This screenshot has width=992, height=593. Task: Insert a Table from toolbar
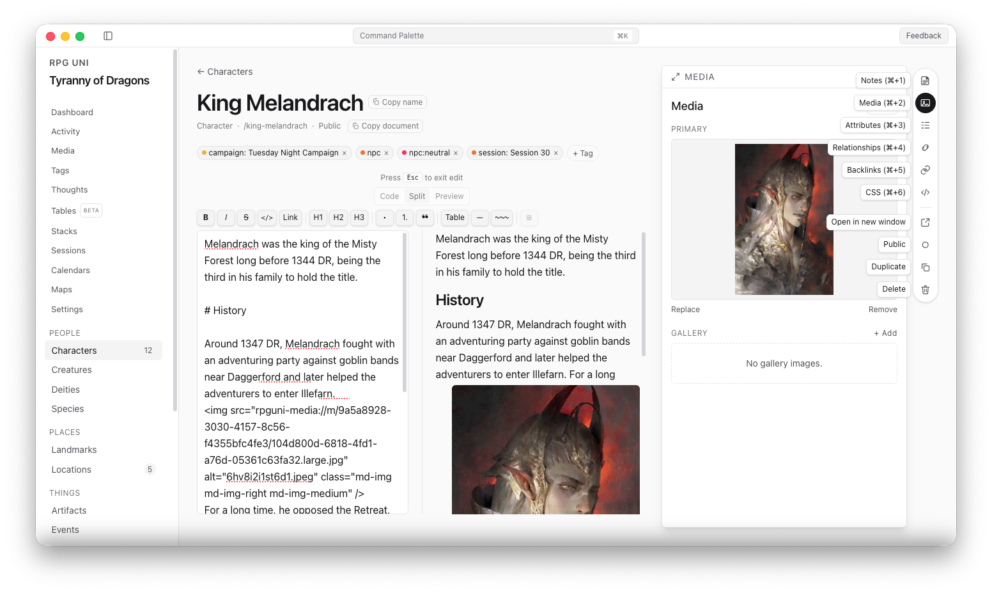(455, 217)
